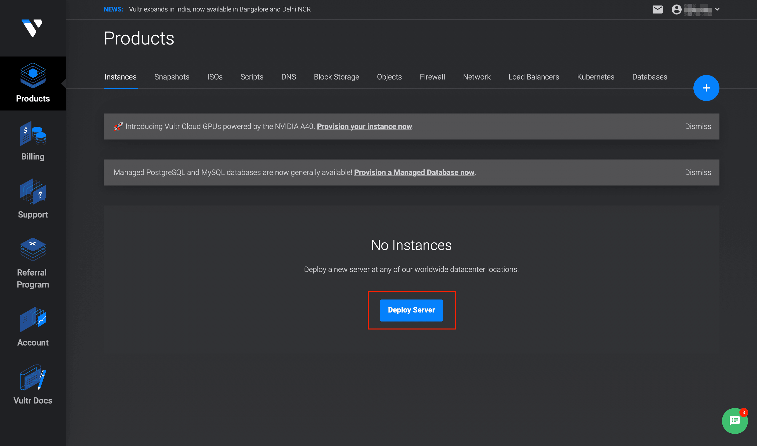This screenshot has height=446, width=757.
Task: Open the green support chat widget
Action: [735, 421]
